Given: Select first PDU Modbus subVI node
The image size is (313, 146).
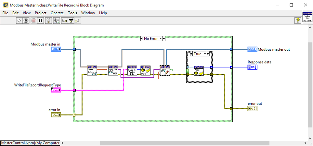Looking at the screenshot, I should coord(146,70).
